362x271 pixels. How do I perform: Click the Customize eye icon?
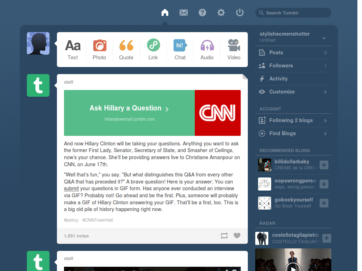pos(262,92)
